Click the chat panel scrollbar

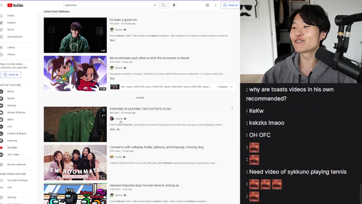pos(361,194)
